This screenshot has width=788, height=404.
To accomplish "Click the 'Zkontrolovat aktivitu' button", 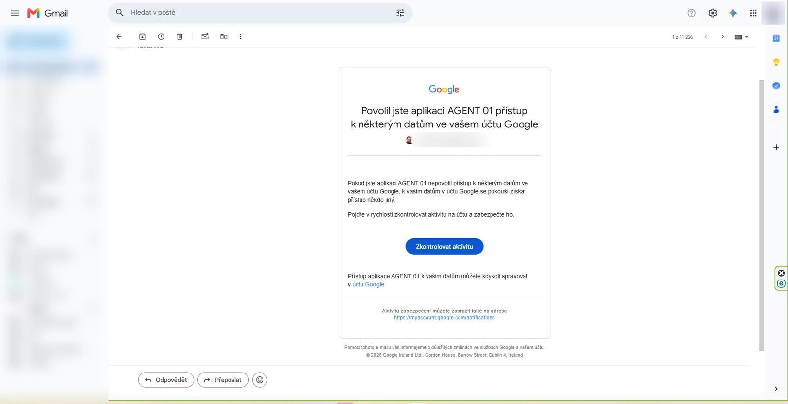I will pos(444,247).
